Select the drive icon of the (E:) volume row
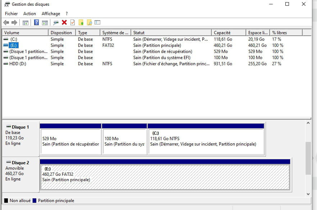 [6, 45]
